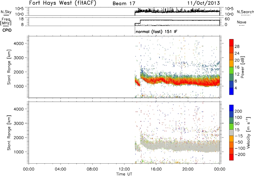Click the sky-noise trace in the N.Sky panel
Screen dimensions: 254x176
click(x=178, y=11)
